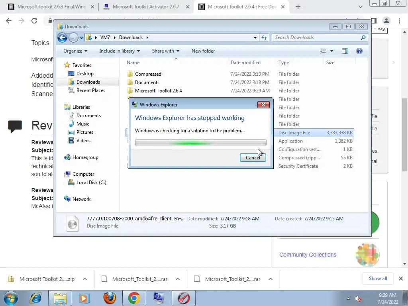Open Firefox from the taskbar
The width and height of the screenshot is (408, 306).
tap(110, 298)
